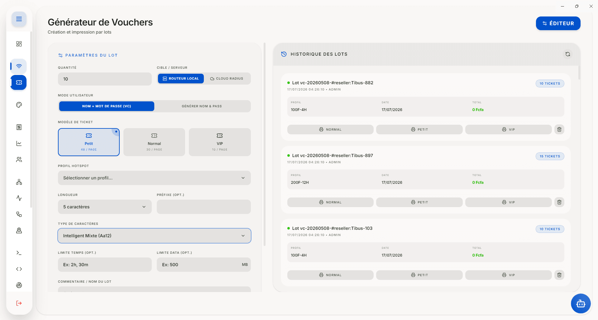Print lot Tibus-882 in Petit format
This screenshot has height=320, width=598.
pyautogui.click(x=419, y=129)
